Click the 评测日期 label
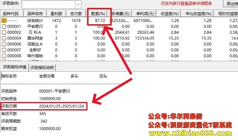The width and height of the screenshot is (238, 140). point(9,106)
